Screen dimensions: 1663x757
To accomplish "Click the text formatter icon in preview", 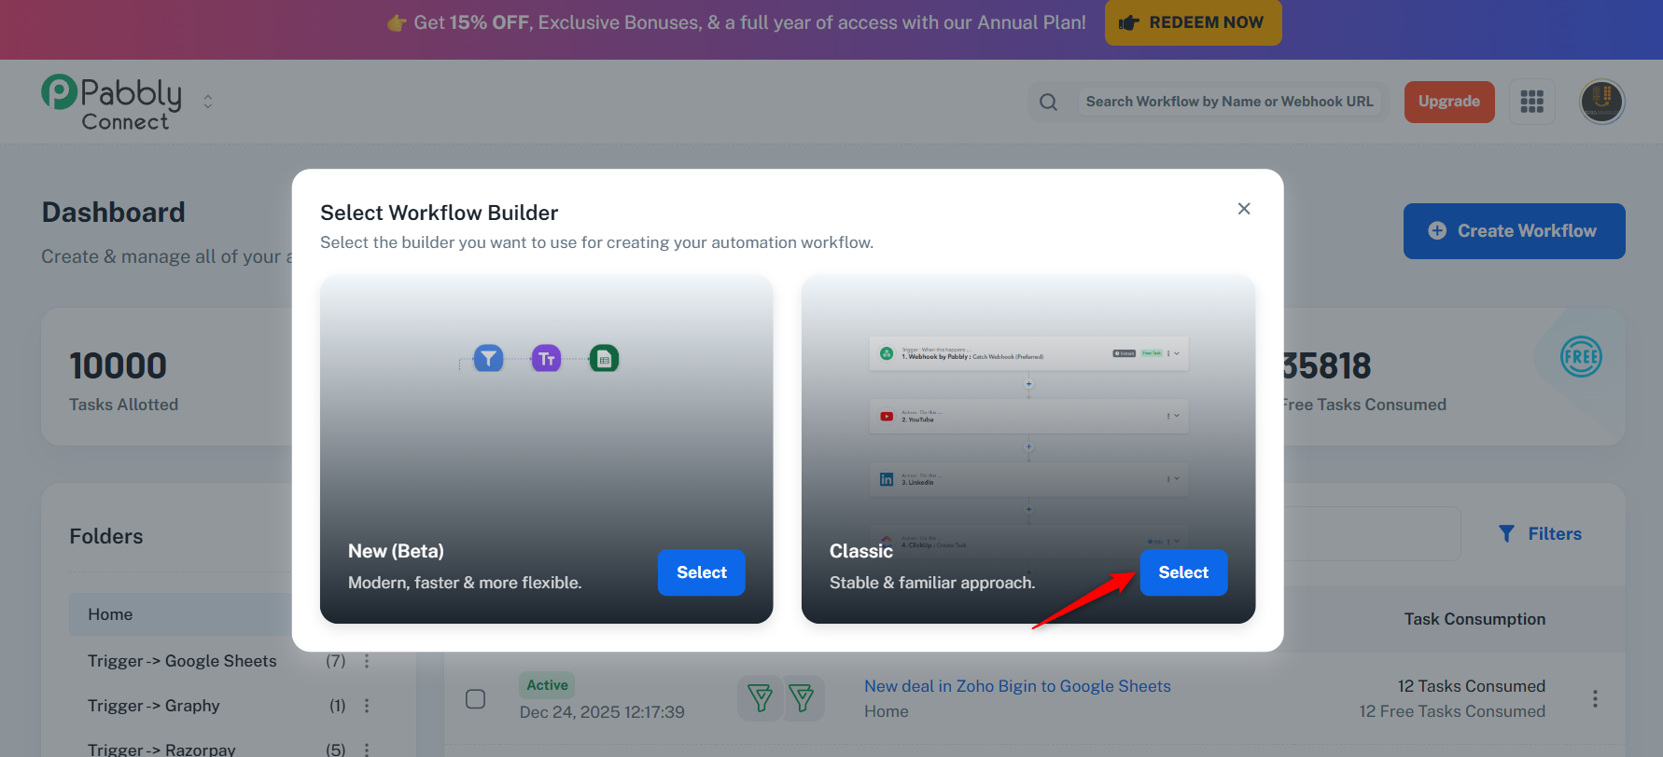I will click(x=546, y=358).
